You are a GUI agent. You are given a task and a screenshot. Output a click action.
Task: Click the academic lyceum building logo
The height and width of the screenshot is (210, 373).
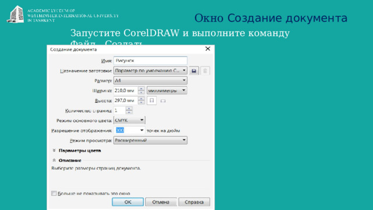pyautogui.click(x=16, y=14)
